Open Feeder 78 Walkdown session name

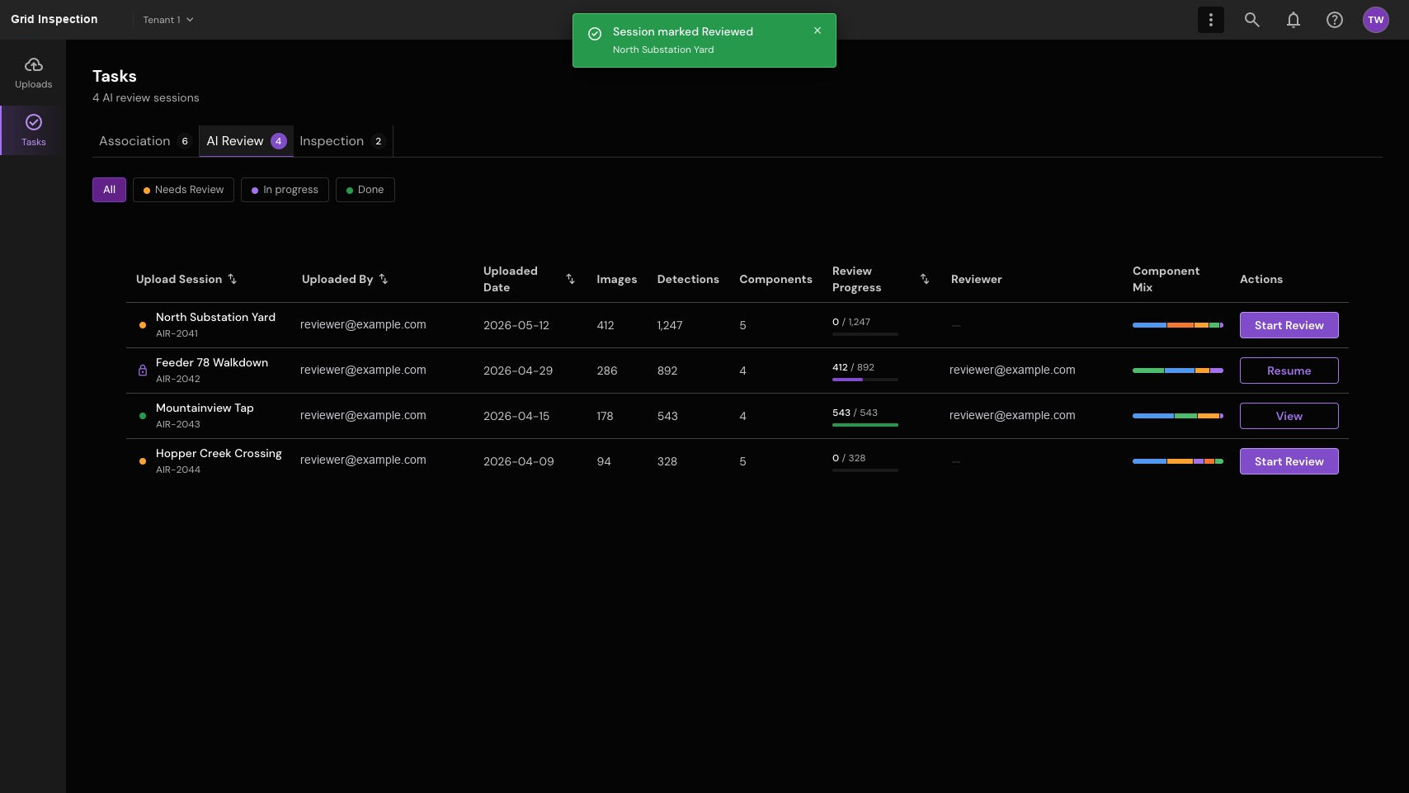(212, 362)
